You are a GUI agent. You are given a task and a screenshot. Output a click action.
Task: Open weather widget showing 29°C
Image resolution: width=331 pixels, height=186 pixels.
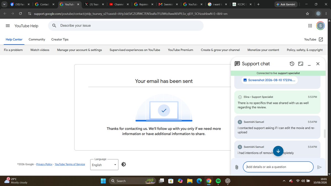point(16,181)
